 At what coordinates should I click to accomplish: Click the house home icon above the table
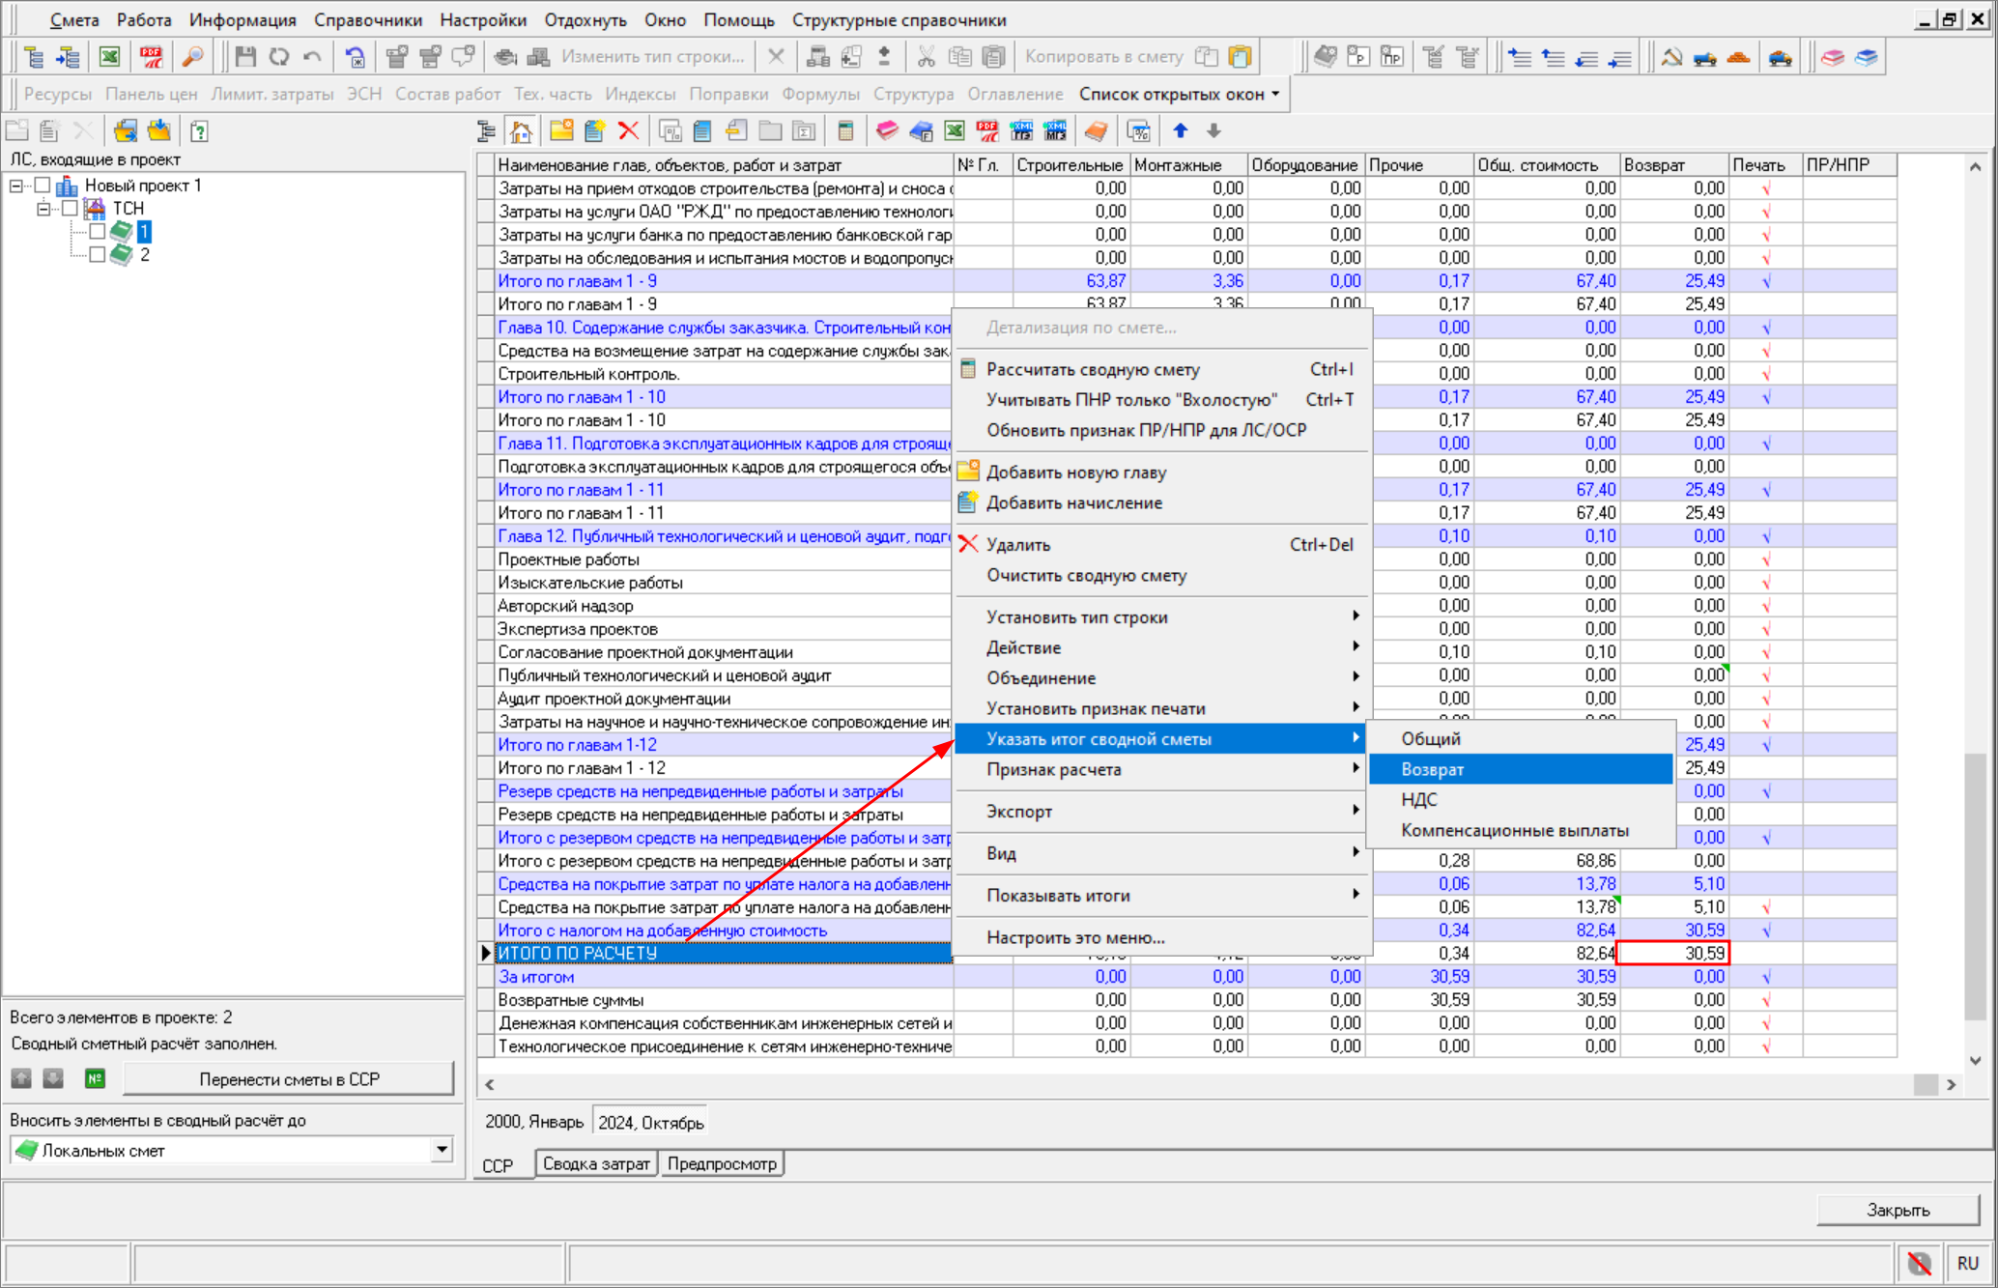(521, 130)
